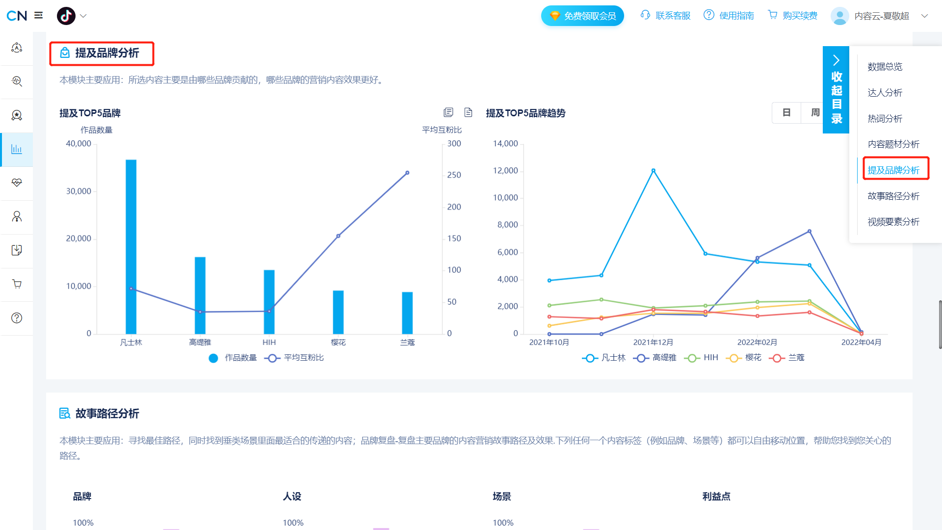This screenshot has height=530, width=942.
Task: Click the user avatar icon
Action: (840, 16)
